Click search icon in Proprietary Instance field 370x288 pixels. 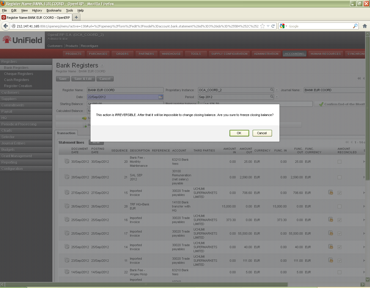272,90
